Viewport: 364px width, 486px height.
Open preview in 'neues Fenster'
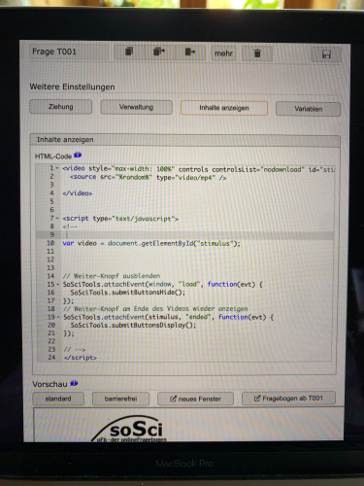(x=195, y=399)
